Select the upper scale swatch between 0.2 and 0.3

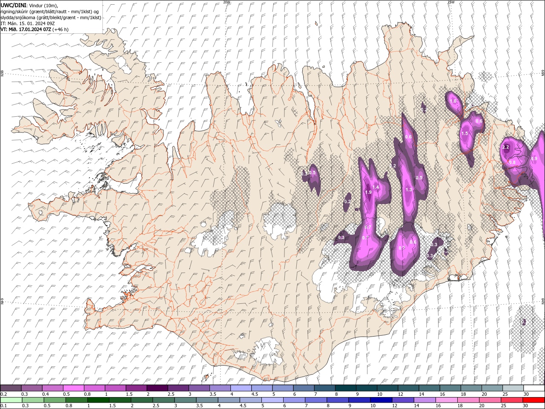[11, 388]
